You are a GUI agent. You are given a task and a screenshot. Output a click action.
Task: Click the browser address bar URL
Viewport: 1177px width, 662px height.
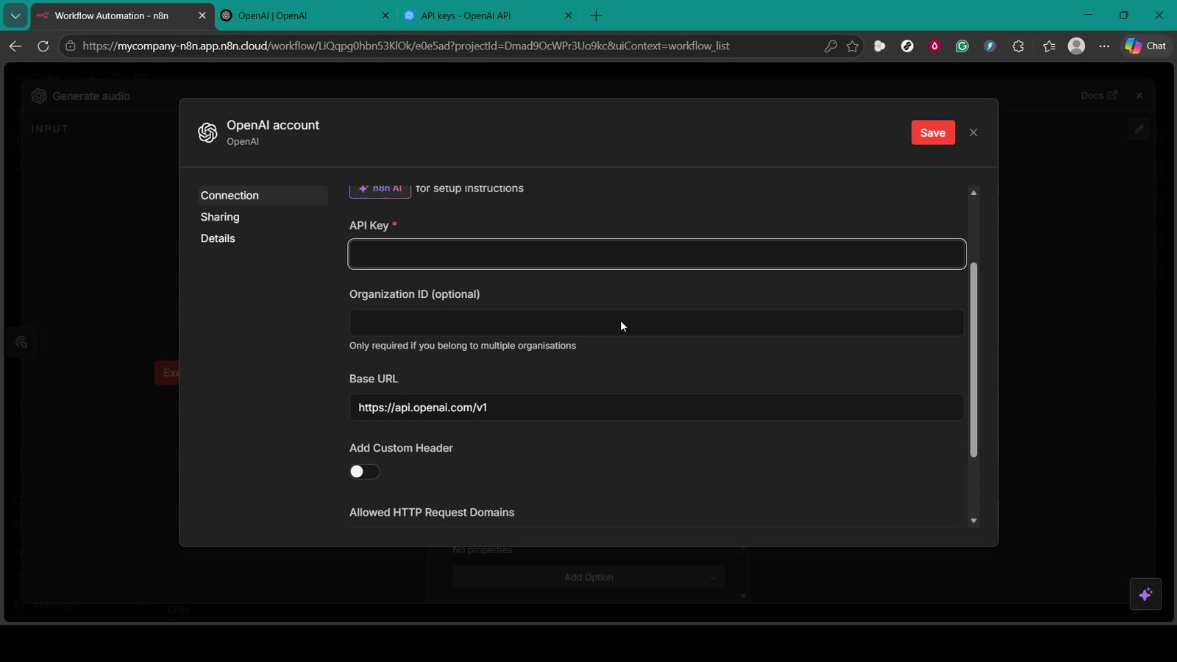click(406, 46)
